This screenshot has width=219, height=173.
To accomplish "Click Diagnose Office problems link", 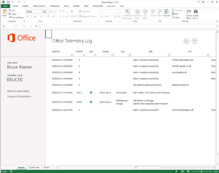I will tap(19, 96).
